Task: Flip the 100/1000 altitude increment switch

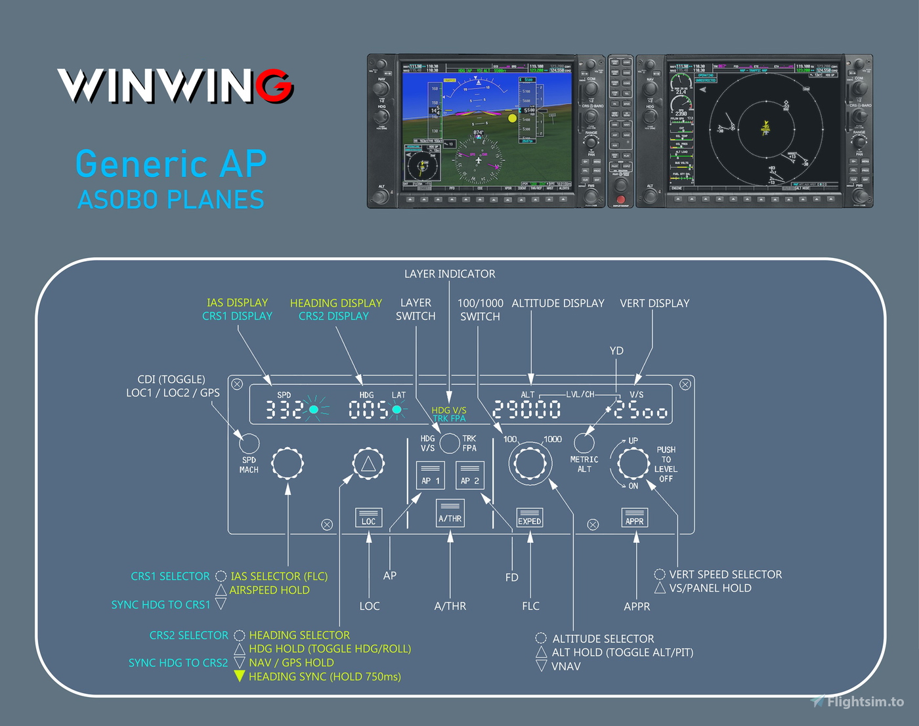Action: 530,462
